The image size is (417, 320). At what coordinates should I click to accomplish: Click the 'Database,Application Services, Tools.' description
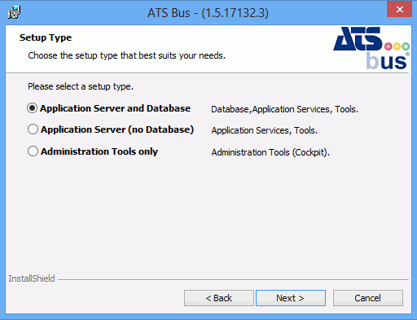284,109
